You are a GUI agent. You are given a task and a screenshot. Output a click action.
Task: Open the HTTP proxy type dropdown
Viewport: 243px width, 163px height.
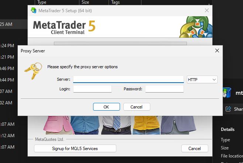[202, 80]
